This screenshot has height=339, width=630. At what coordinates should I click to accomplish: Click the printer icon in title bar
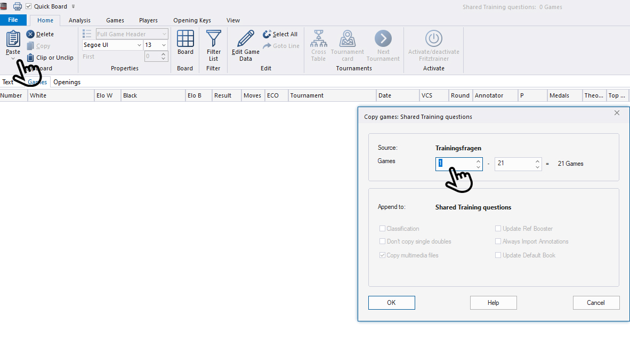17,6
